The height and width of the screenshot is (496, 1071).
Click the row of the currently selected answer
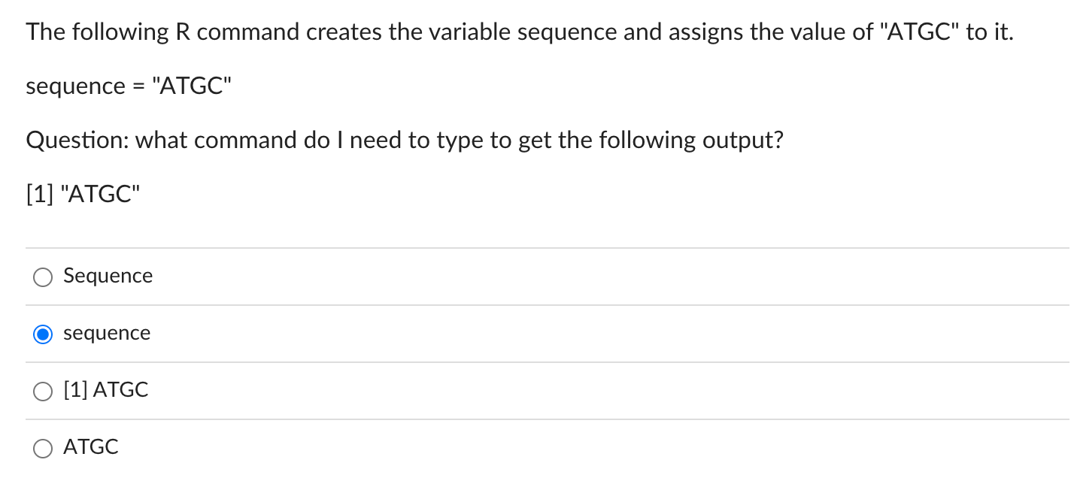click(526, 334)
